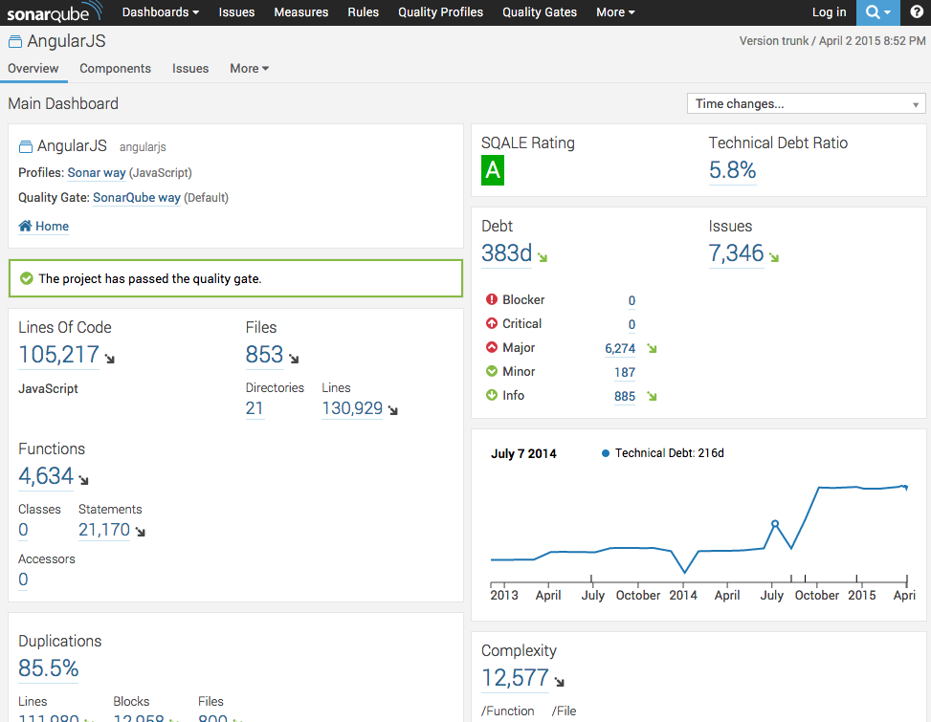Click the trend arrow beside Complexity 12,577
The height and width of the screenshot is (722, 931).
(560, 682)
